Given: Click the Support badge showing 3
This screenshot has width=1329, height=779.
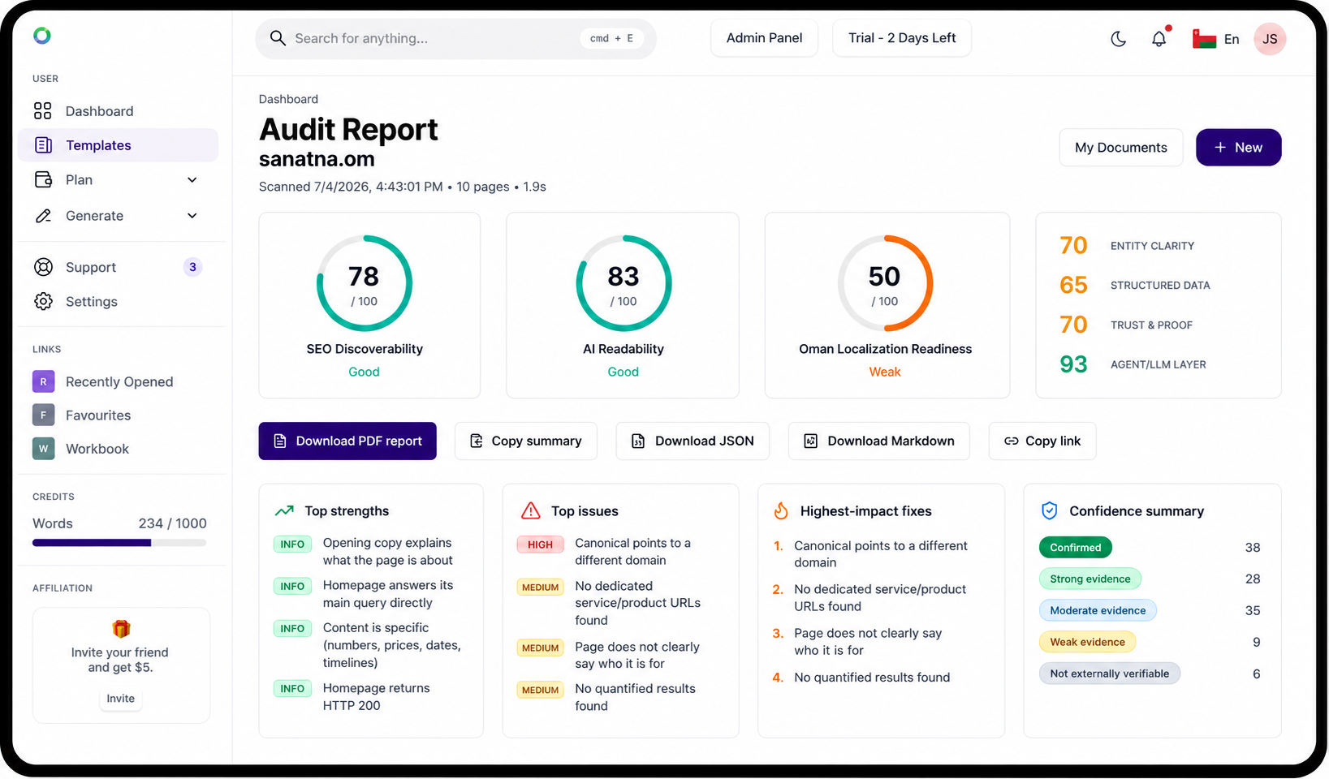Looking at the screenshot, I should tap(192, 267).
